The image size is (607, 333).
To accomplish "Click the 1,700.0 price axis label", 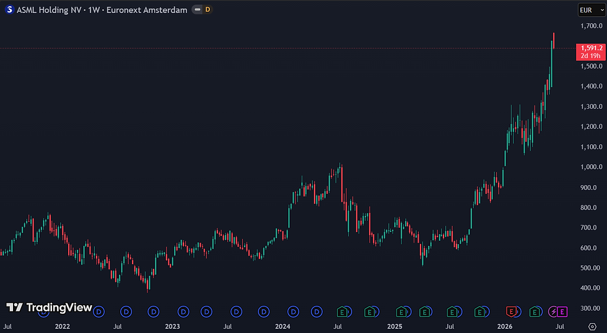I will [591, 26].
